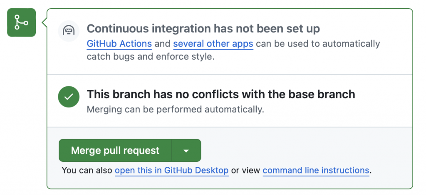Click the word 'and' between the two links
This screenshot has height=195, width=426.
point(163,44)
